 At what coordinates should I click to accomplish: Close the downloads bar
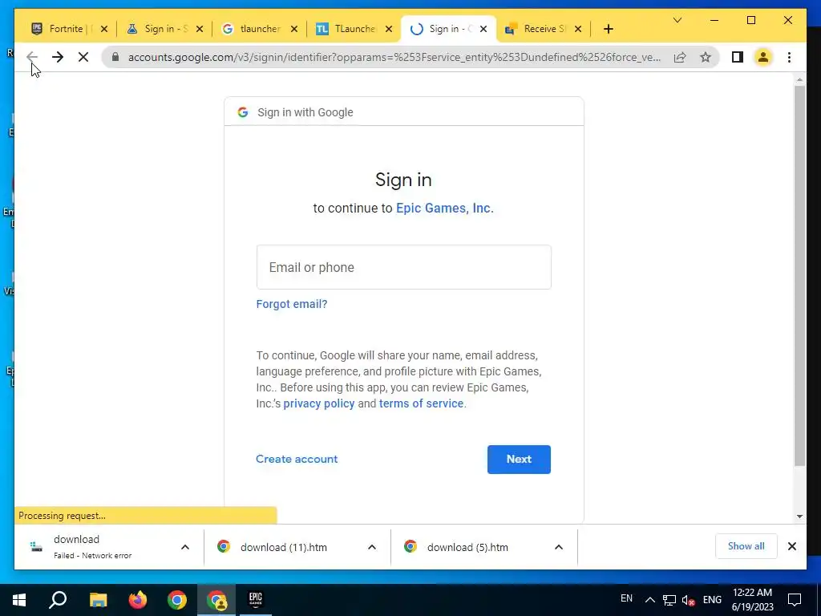(x=792, y=546)
